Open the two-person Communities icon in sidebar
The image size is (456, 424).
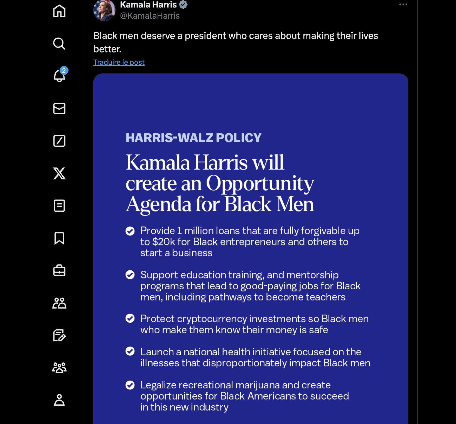coord(59,303)
